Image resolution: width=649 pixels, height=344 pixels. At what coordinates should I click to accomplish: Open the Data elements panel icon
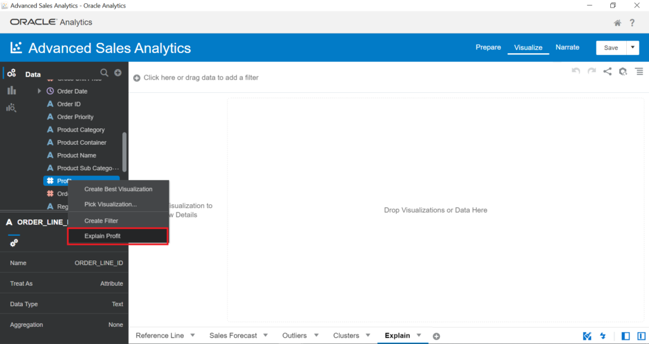pyautogui.click(x=11, y=73)
